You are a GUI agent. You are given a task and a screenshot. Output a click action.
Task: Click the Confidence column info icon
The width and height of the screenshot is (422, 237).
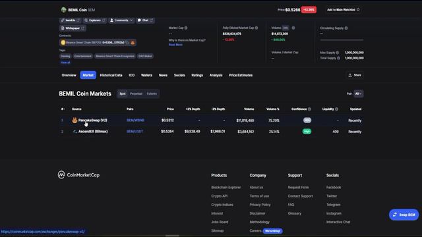point(309,109)
